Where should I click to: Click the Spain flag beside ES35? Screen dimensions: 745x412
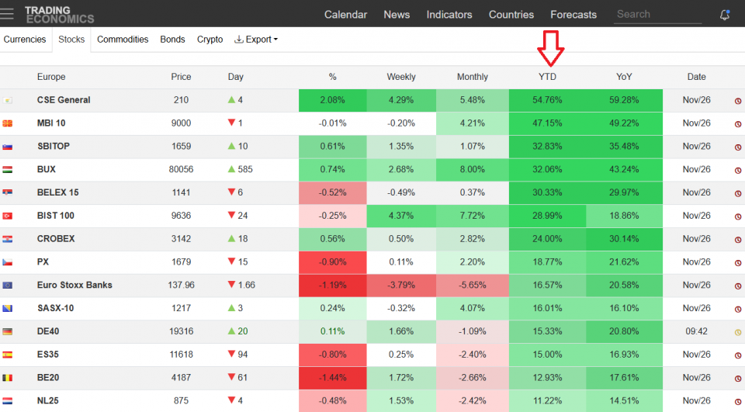[x=7, y=355]
